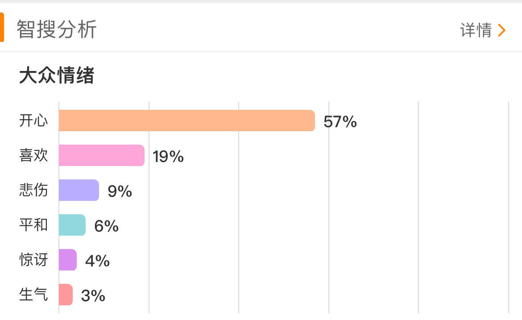Click the red 生气 bar
The width and height of the screenshot is (522, 320).
(x=66, y=295)
